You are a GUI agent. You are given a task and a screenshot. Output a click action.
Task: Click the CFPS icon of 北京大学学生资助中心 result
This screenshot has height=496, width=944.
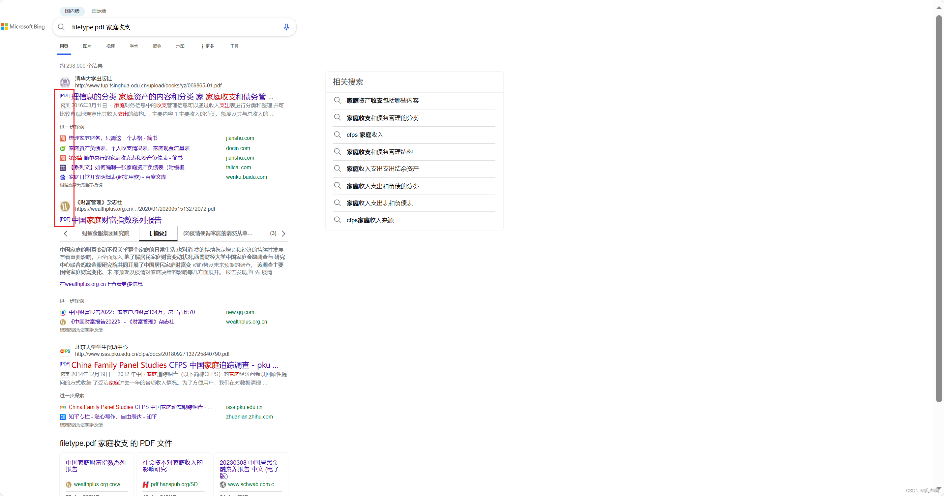tap(65, 351)
